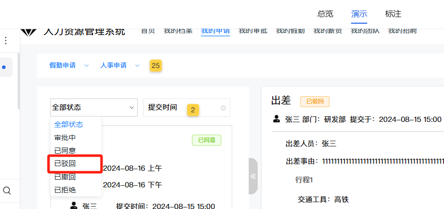
Task: Choose 已同意 in the status list
Action: tap(65, 151)
